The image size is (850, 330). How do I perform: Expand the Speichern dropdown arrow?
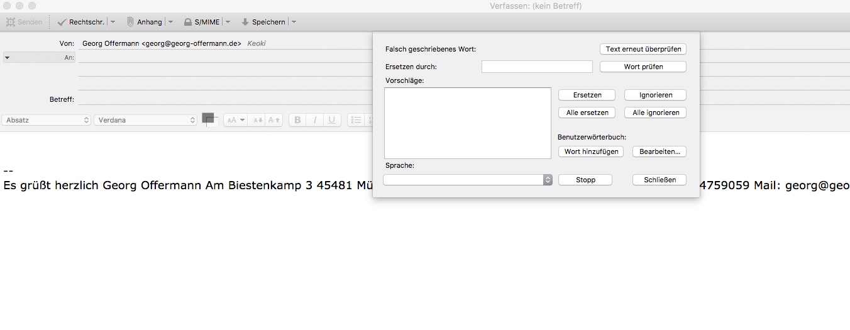294,22
